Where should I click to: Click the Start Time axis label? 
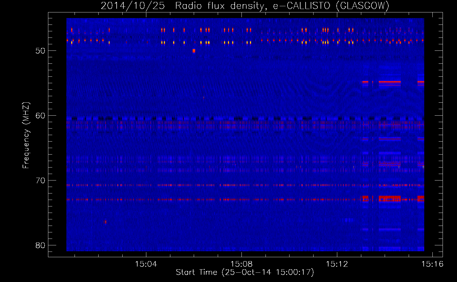(x=245, y=272)
